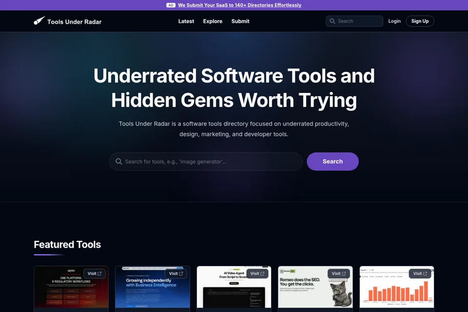This screenshot has width=468, height=312.
Task: Focus the header Search input field
Action: (354, 21)
